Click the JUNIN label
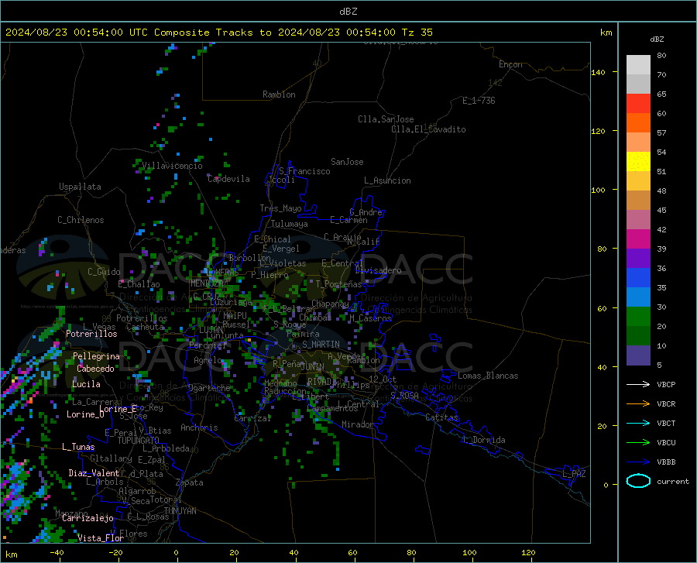The image size is (697, 563). point(313,367)
